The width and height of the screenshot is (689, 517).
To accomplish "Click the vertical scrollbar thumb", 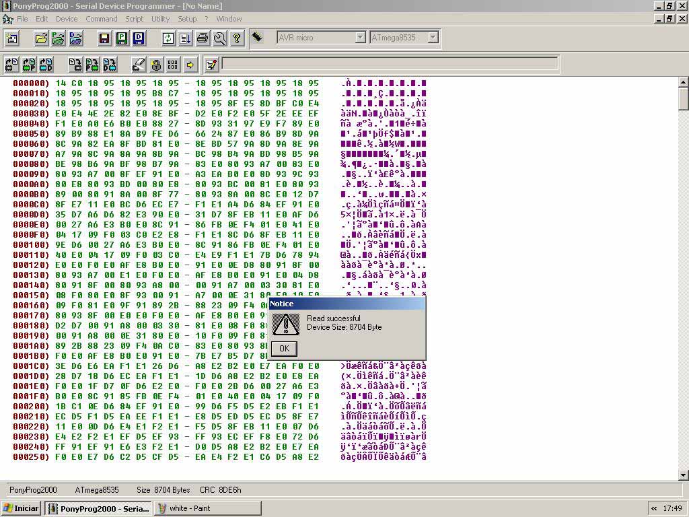I will click(684, 98).
